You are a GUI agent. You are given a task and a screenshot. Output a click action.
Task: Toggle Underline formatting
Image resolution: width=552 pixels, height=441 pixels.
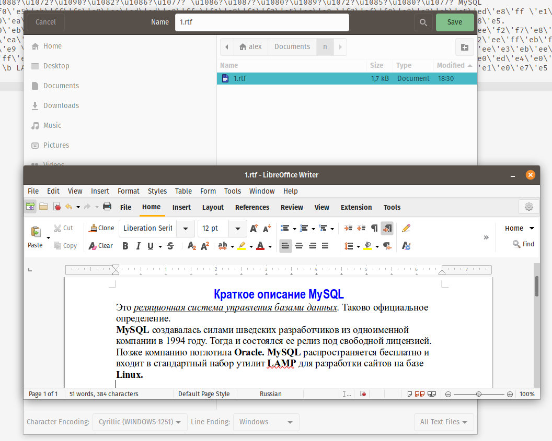coord(151,246)
